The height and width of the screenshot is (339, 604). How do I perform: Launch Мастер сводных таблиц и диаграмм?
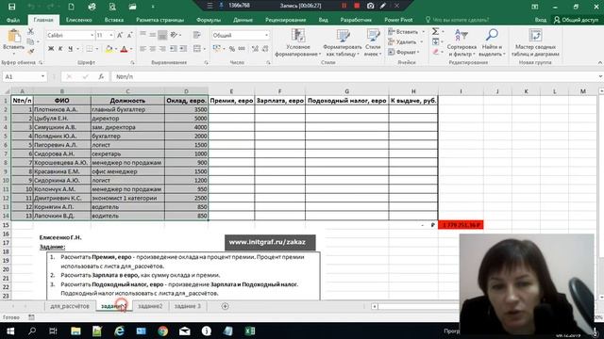535,43
